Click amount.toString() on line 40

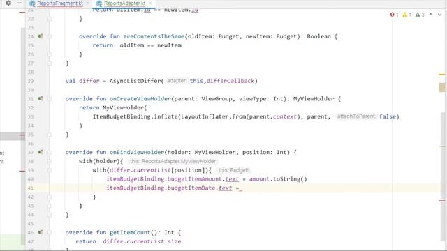click(x=278, y=179)
